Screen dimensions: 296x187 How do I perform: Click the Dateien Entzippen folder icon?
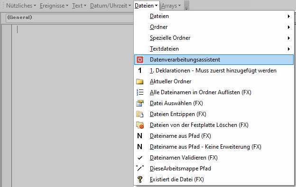(x=139, y=114)
